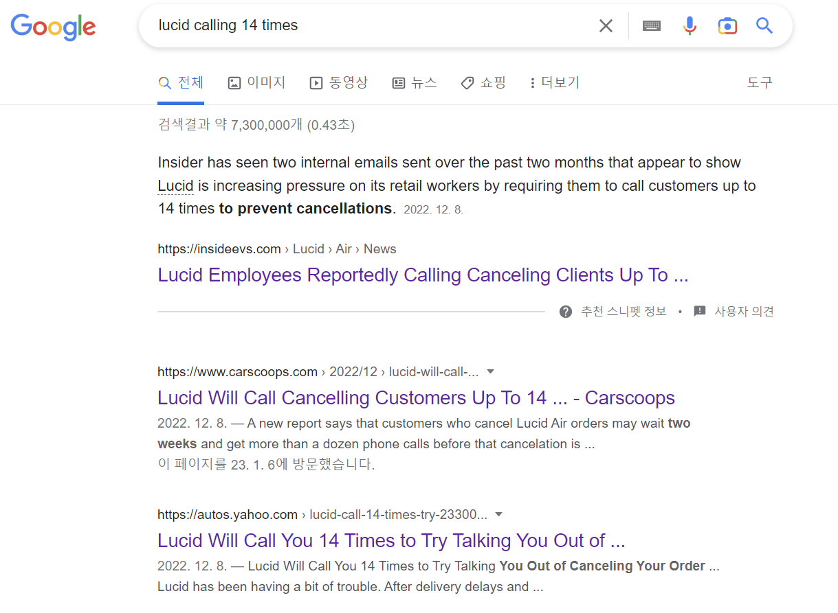The width and height of the screenshot is (838, 613).
Task: Click the insideevs.com breadcrumb URL
Action: (277, 248)
